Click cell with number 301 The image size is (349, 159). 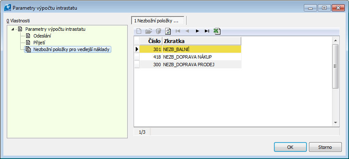click(151, 49)
